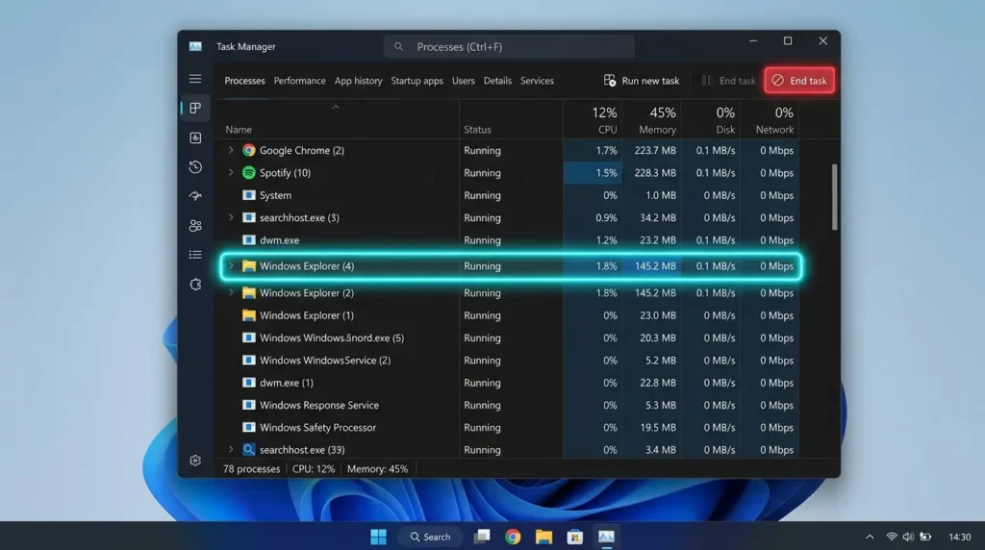Expand the Windows Explorer (2) group
The image size is (985, 550).
(x=231, y=293)
